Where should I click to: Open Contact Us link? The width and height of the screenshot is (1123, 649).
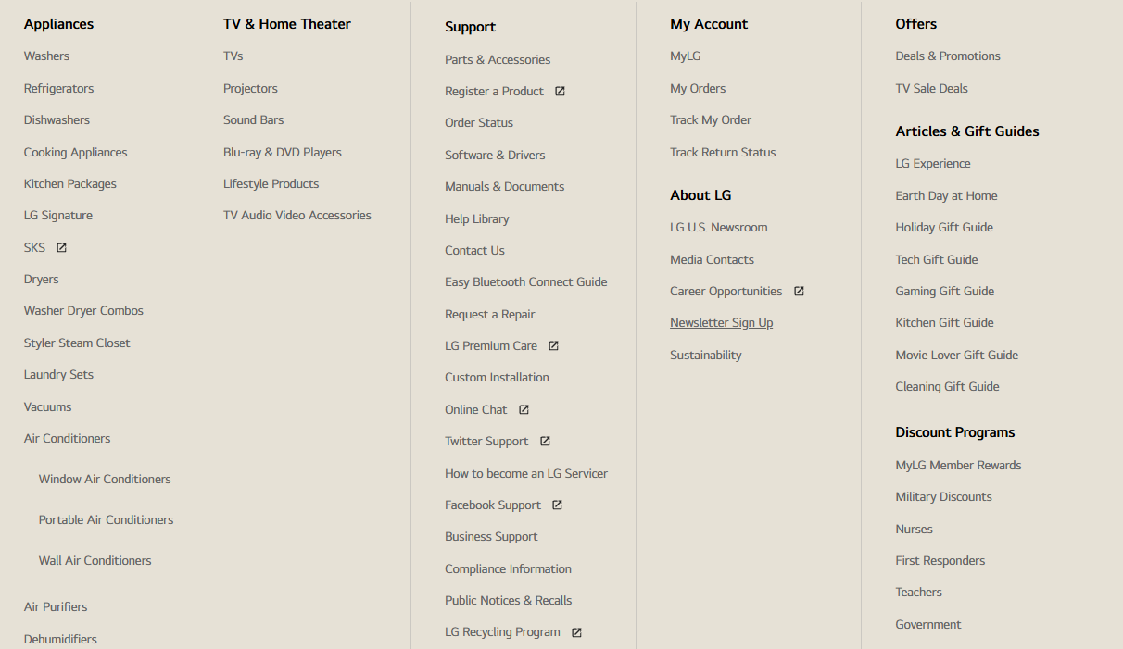pyautogui.click(x=474, y=251)
